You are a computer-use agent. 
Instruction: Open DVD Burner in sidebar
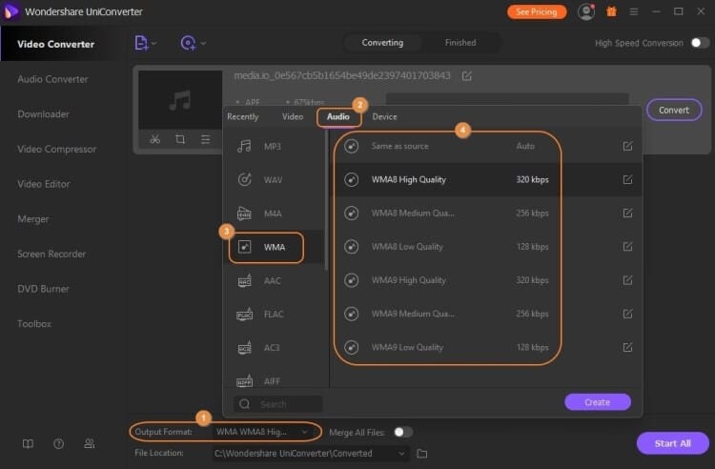pyautogui.click(x=43, y=289)
